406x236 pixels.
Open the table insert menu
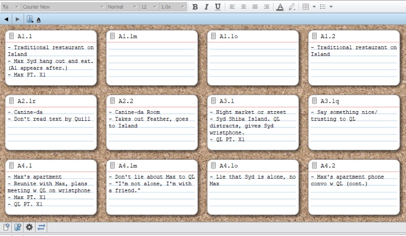(309, 7)
